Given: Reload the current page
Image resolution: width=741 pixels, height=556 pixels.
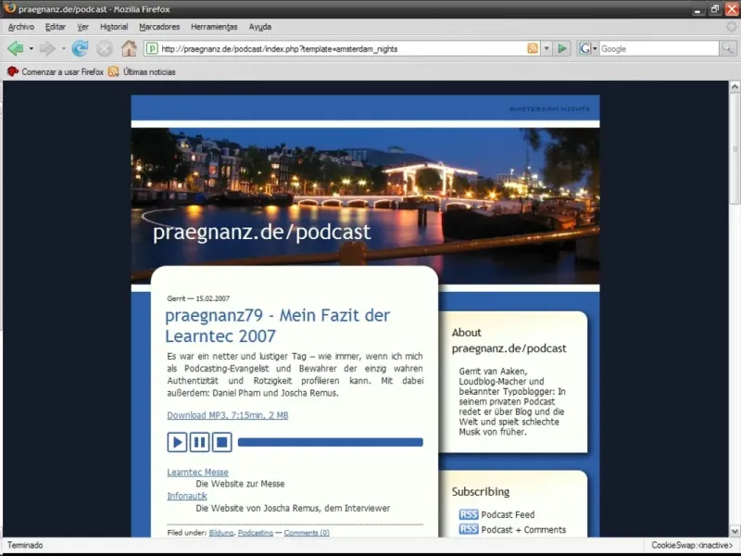Looking at the screenshot, I should (x=80, y=48).
